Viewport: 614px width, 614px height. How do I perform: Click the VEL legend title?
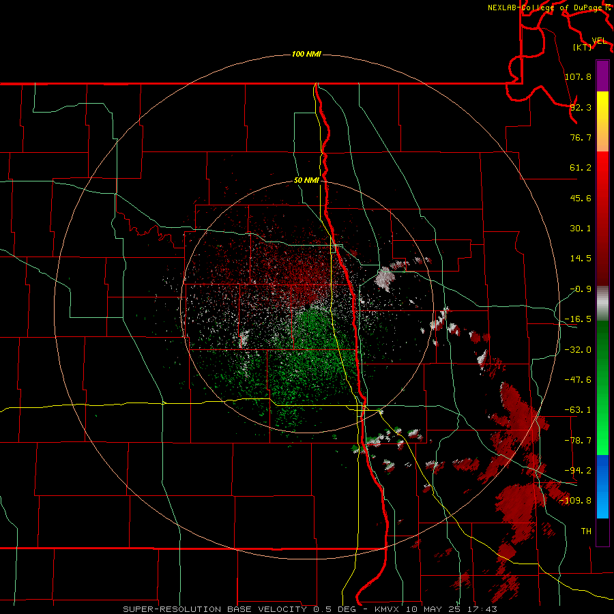click(599, 41)
